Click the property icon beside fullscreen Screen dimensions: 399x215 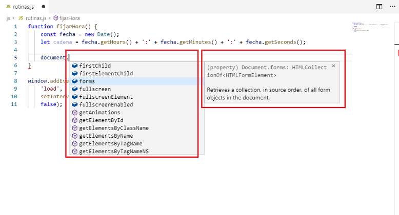(x=74, y=89)
